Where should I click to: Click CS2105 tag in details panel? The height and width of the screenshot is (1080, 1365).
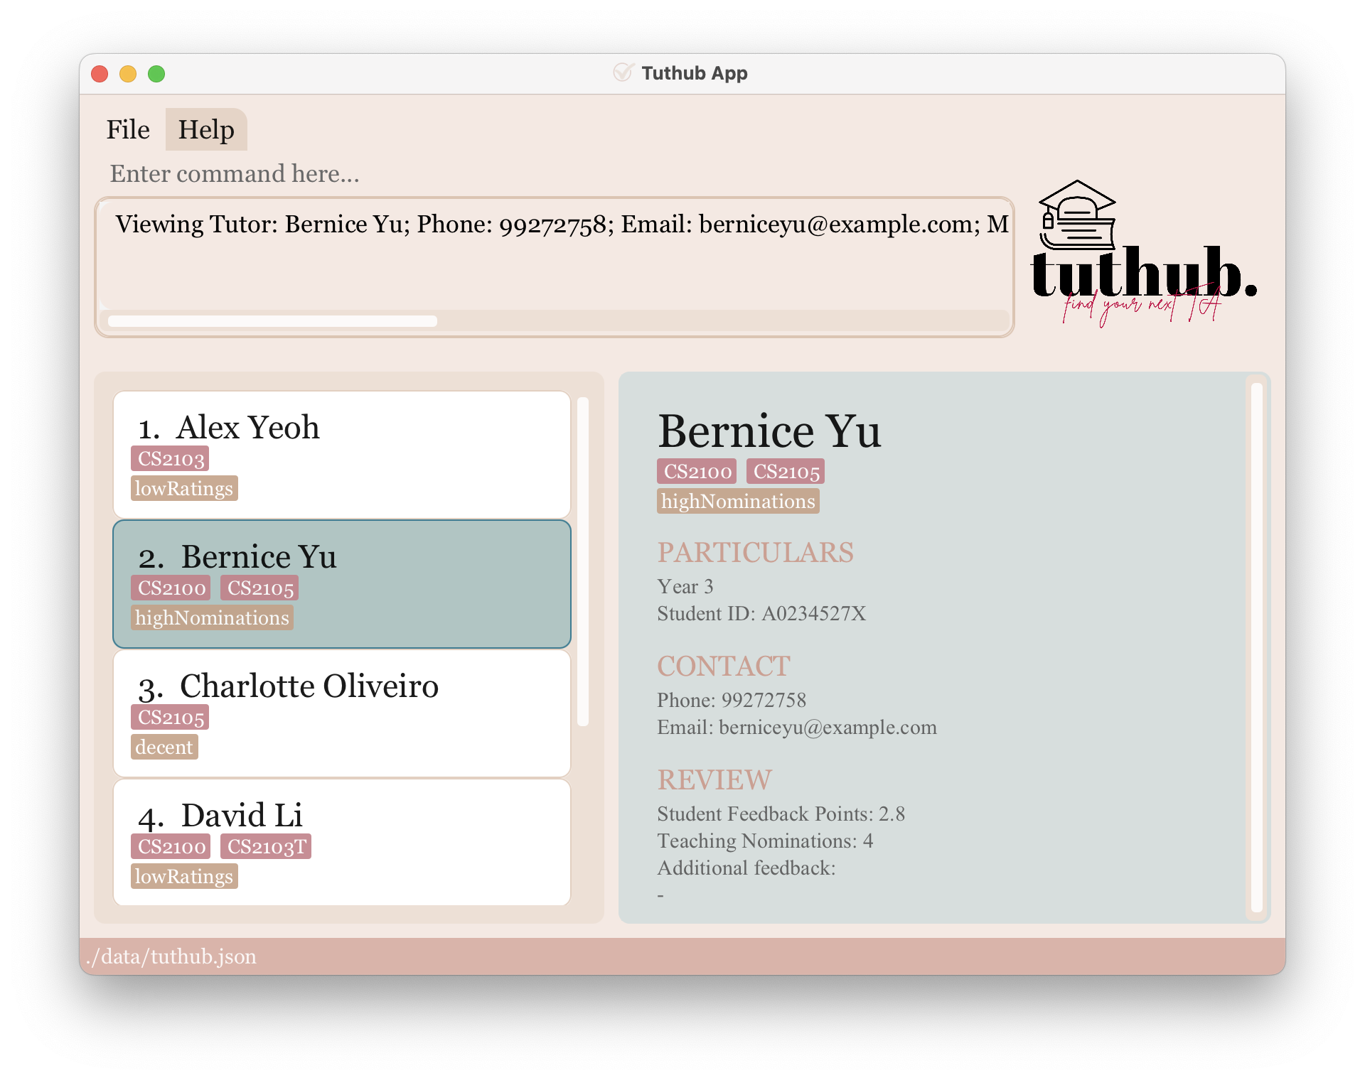pyautogui.click(x=786, y=472)
